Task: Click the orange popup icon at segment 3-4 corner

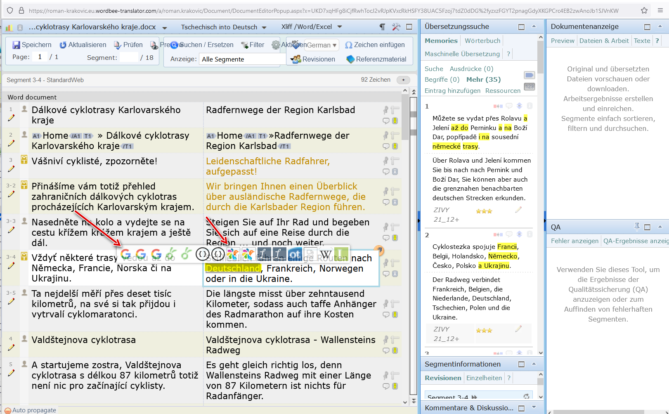Action: 379,250
